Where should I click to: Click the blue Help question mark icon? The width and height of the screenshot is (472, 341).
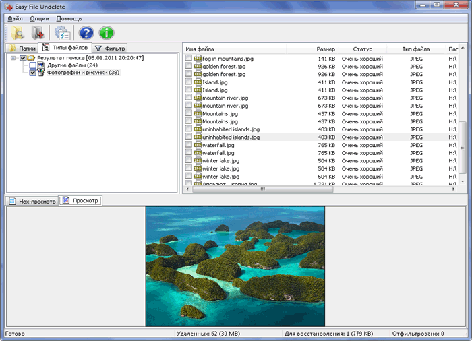point(86,33)
